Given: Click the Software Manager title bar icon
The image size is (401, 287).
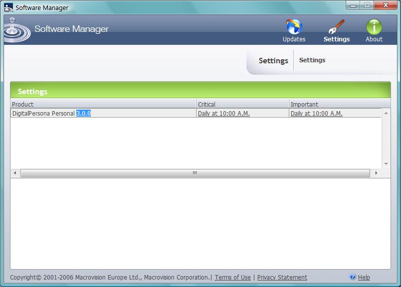Looking at the screenshot, I should pyautogui.click(x=8, y=7).
